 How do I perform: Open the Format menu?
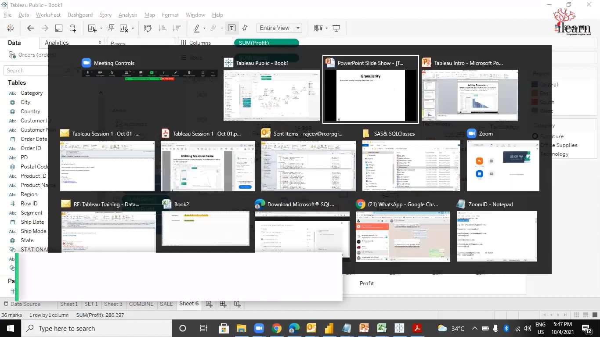tap(170, 15)
